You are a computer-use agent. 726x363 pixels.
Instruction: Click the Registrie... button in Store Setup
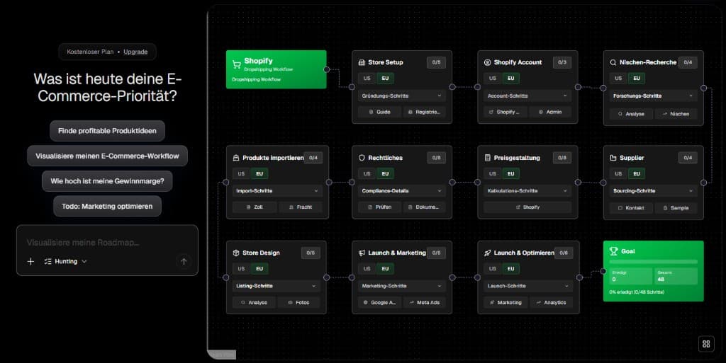pyautogui.click(x=424, y=113)
